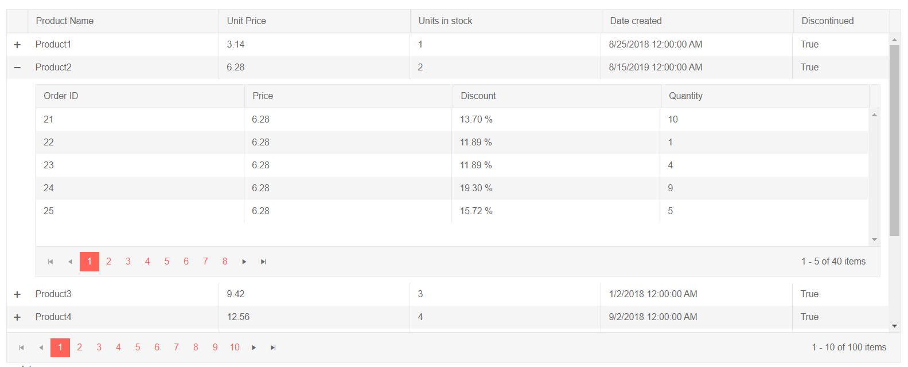Expand the Product4 row details
This screenshot has height=367, width=908.
pyautogui.click(x=17, y=317)
